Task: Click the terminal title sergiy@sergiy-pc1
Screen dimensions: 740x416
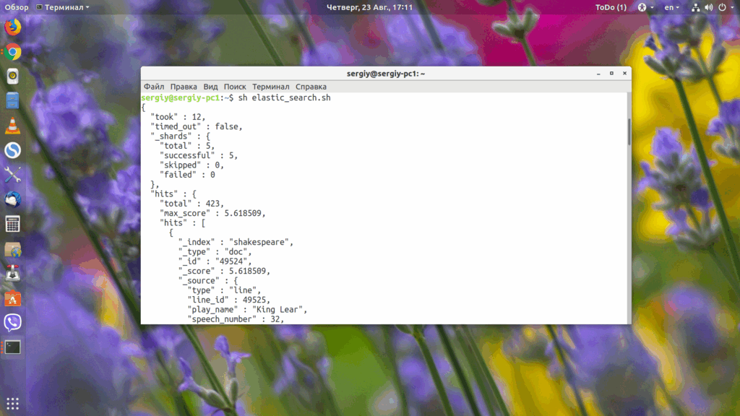Action: coord(386,74)
